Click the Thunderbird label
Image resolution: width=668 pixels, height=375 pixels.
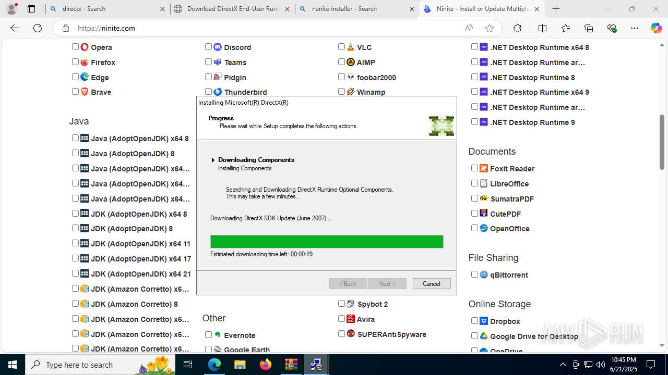(x=245, y=92)
